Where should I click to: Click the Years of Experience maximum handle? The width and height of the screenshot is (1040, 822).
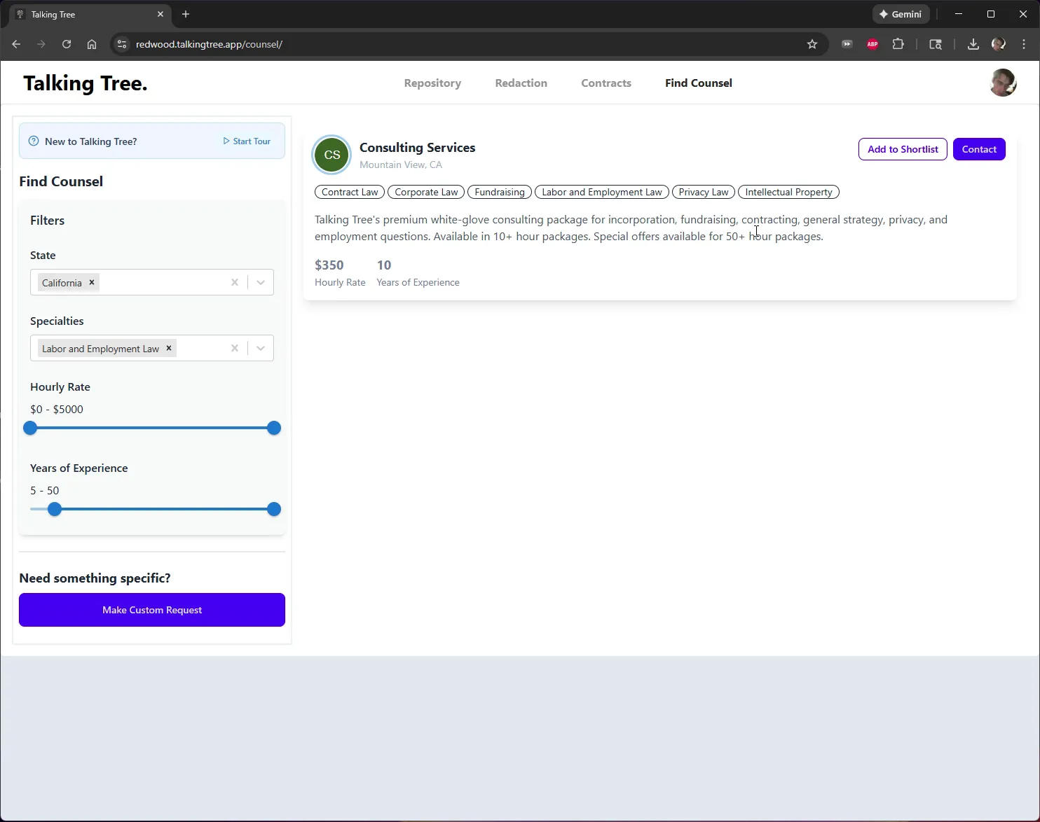coord(274,509)
